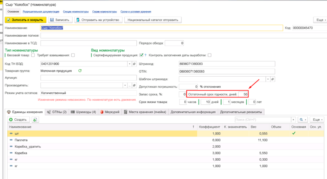The width and height of the screenshot is (327, 179).
Task: Open the table Еще menu
Action: (x=318, y=120)
